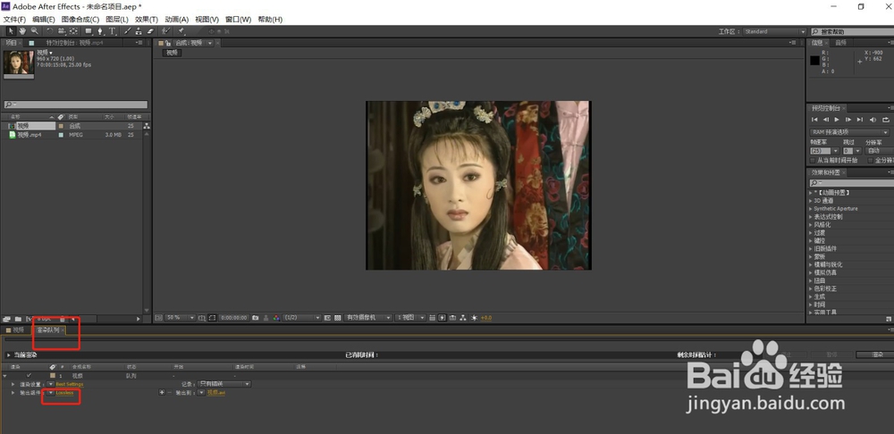This screenshot has width=894, height=434.
Task: Enable the 全分辨率 checkbox
Action: (870, 161)
